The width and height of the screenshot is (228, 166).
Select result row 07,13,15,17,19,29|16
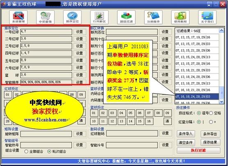click(197, 37)
